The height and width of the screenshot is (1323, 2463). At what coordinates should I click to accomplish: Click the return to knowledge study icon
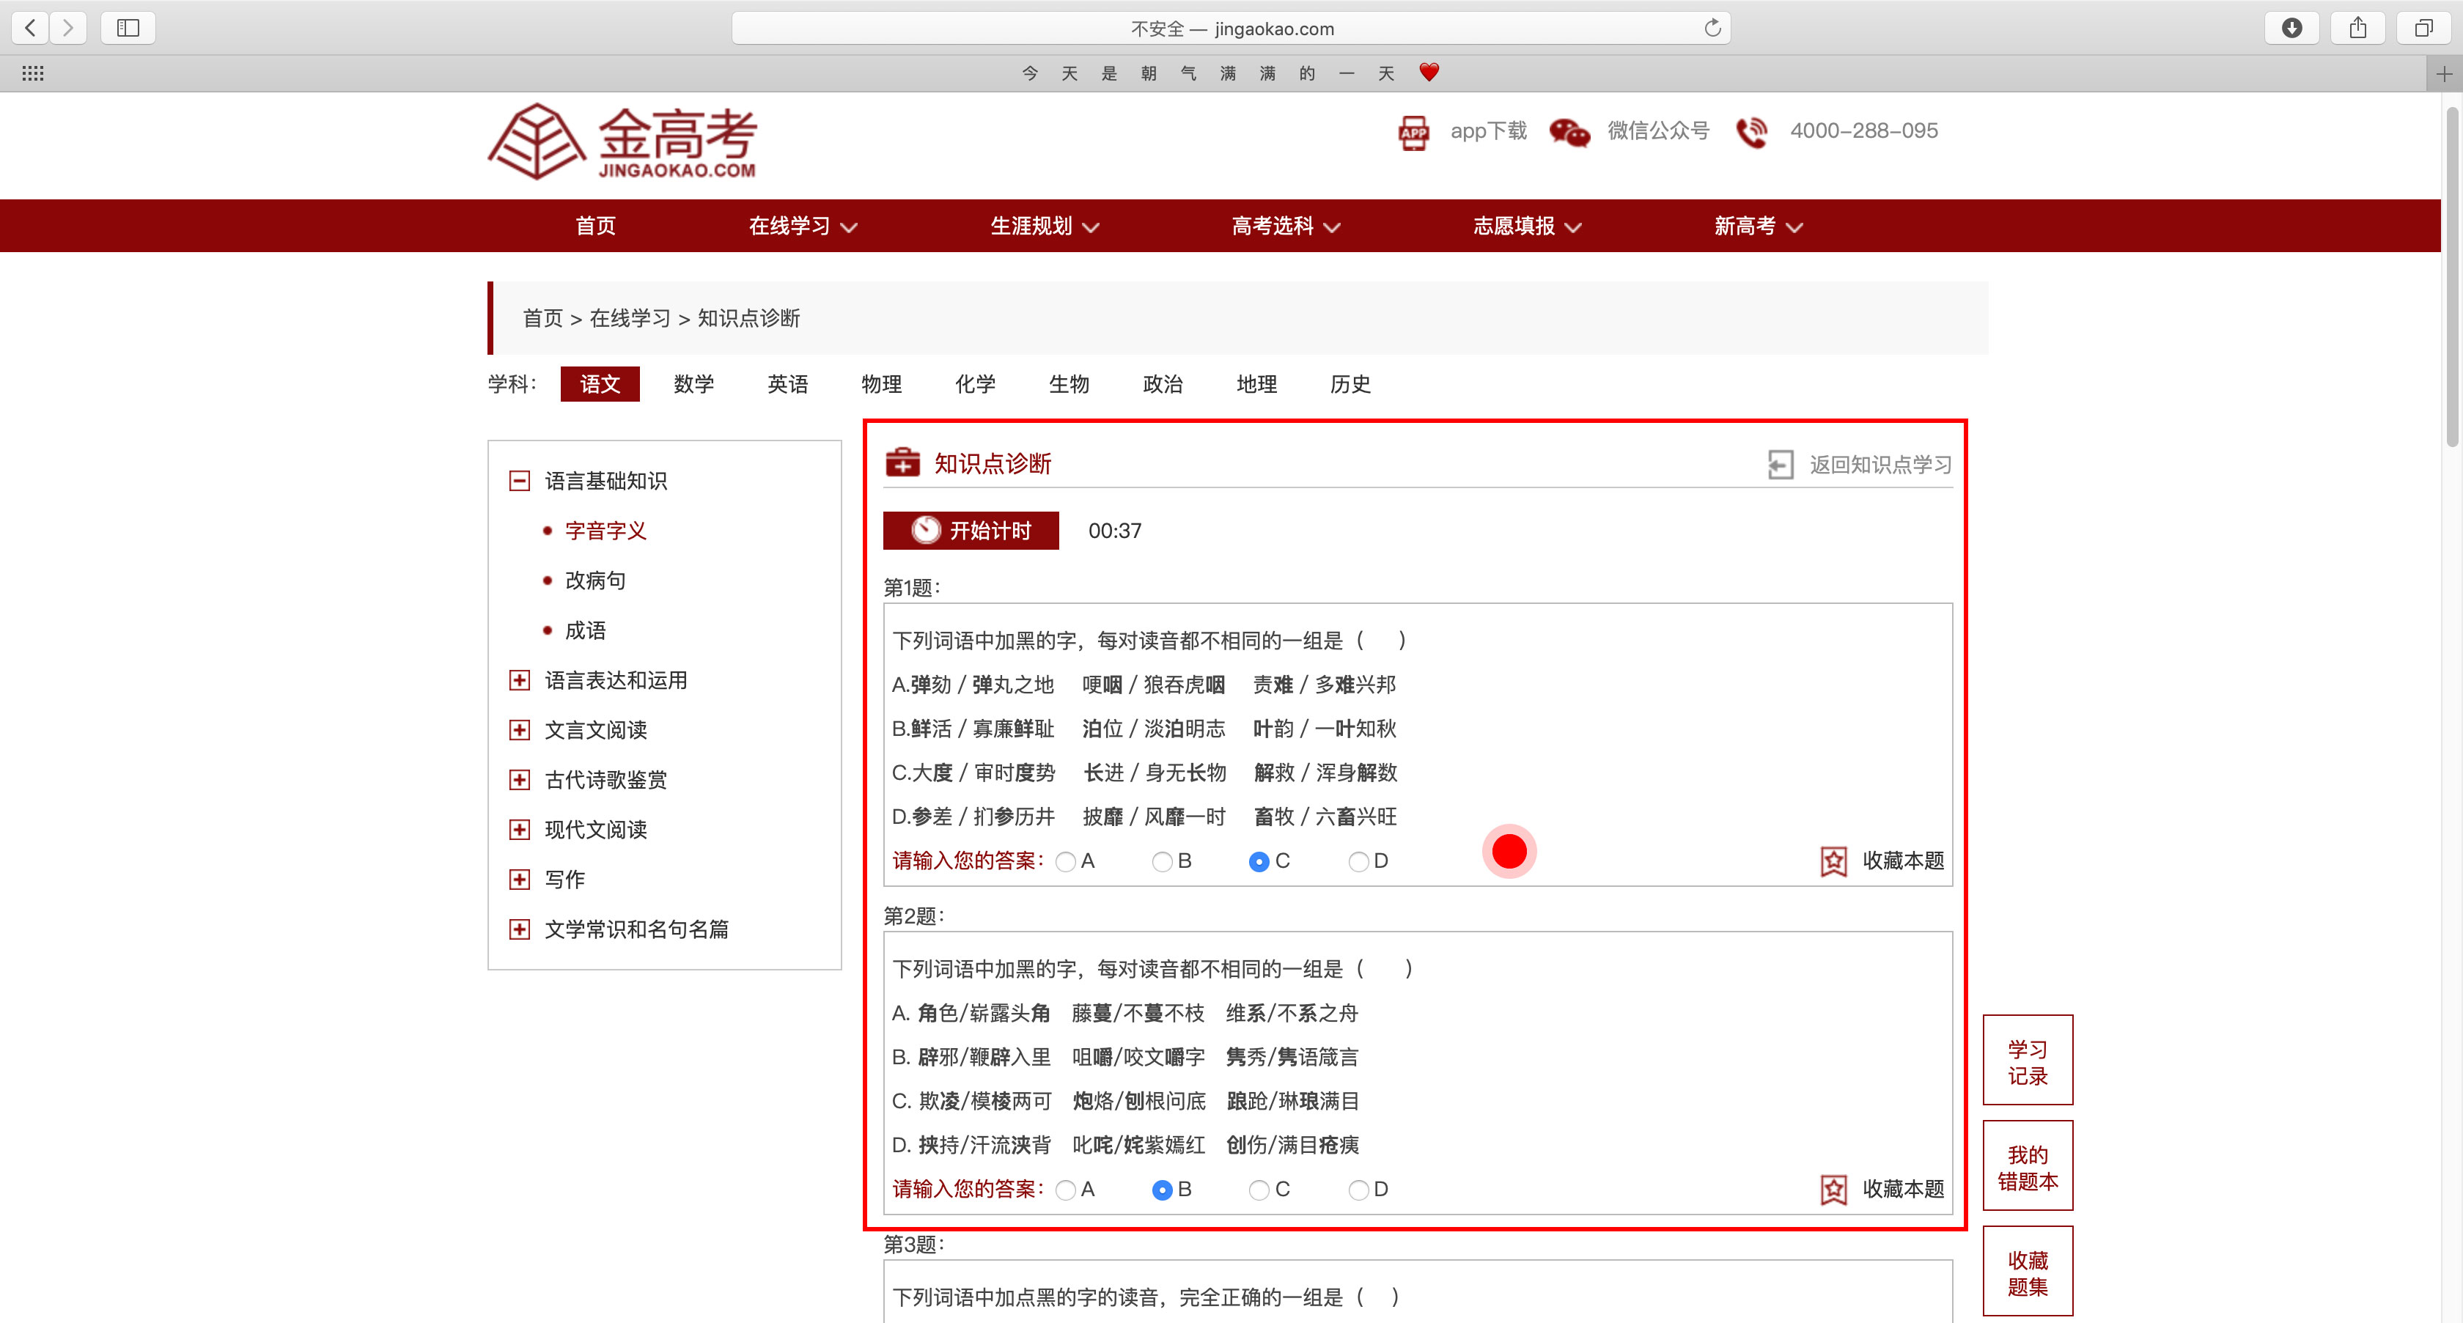pyautogui.click(x=1779, y=465)
